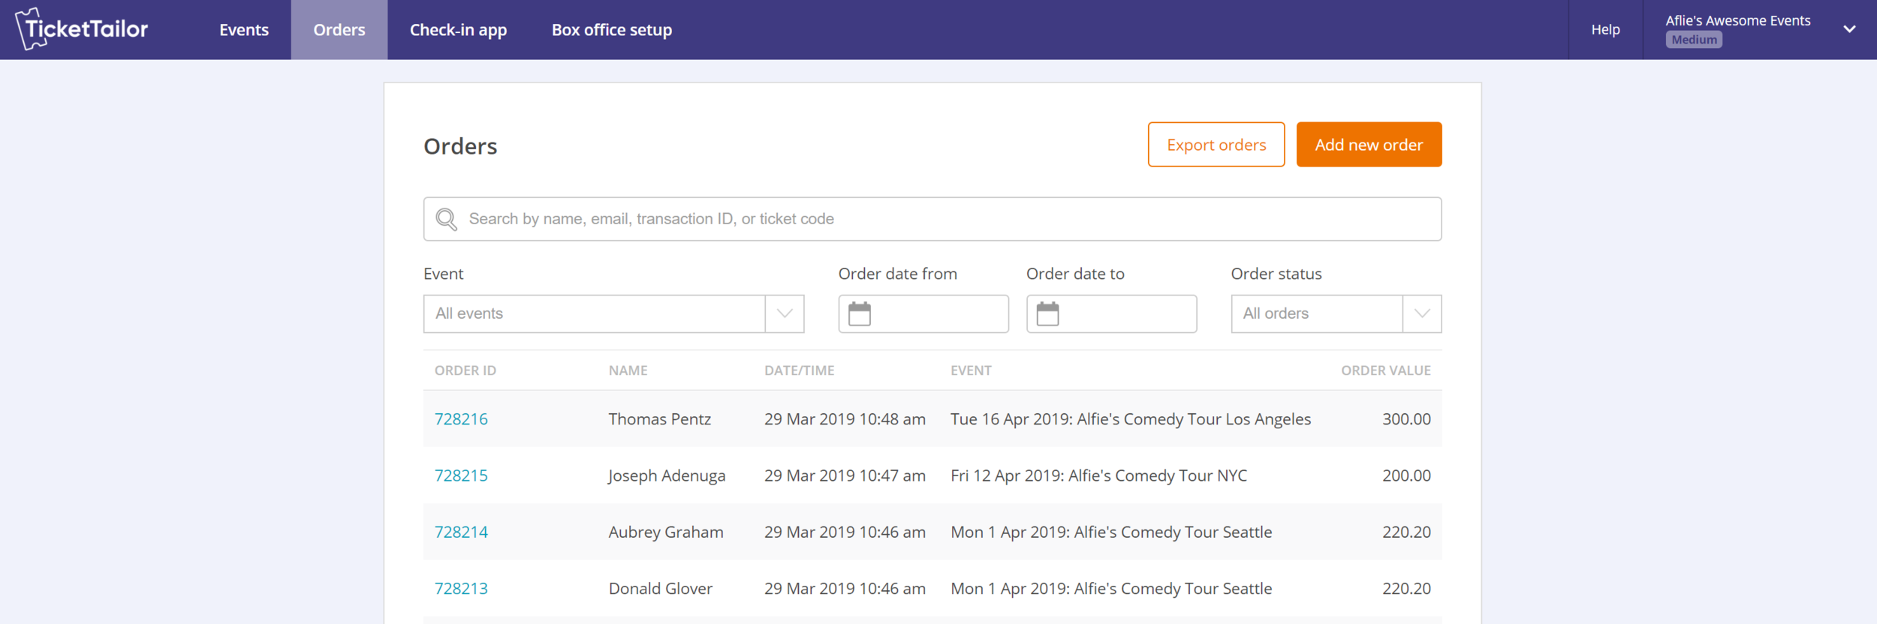This screenshot has width=1877, height=624.
Task: Click the TicketTailor logo
Action: point(82,28)
